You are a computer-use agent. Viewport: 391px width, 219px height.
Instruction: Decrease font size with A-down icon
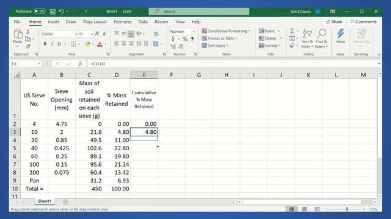click(x=104, y=34)
